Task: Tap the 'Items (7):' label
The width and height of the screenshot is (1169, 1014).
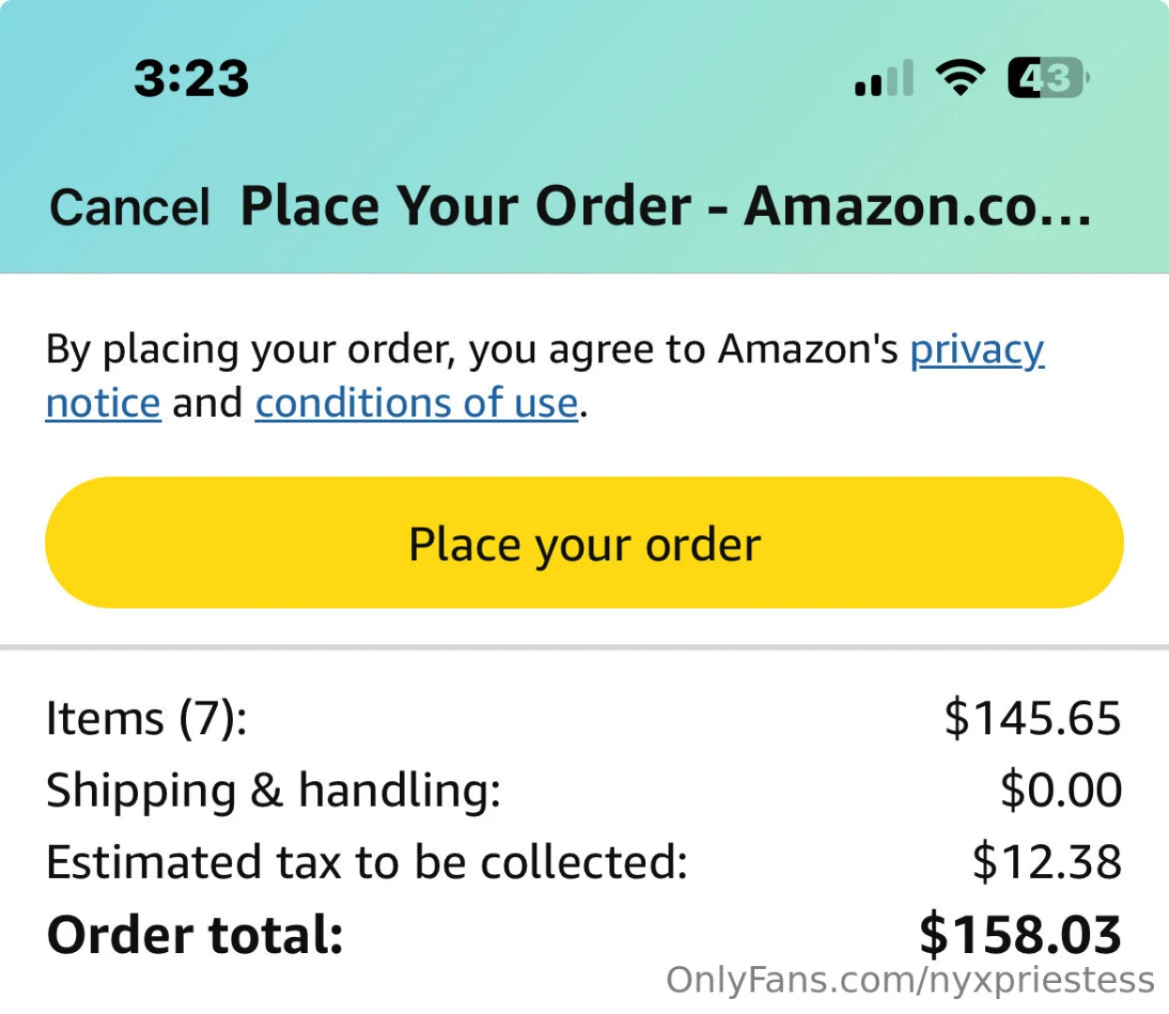Action: click(146, 719)
